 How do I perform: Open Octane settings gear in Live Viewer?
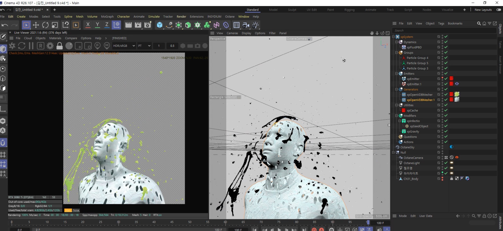50,46
